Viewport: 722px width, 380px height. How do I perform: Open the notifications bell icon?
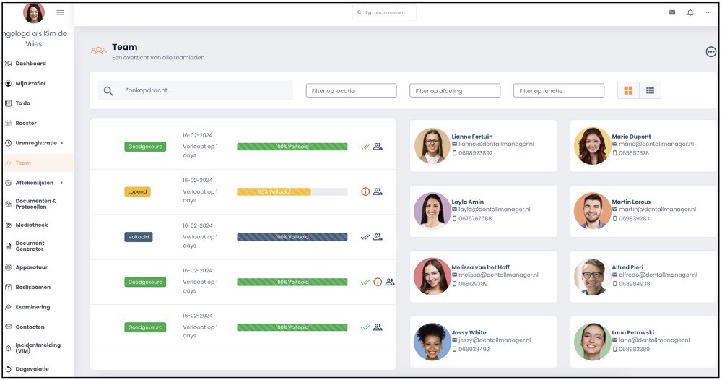[690, 12]
